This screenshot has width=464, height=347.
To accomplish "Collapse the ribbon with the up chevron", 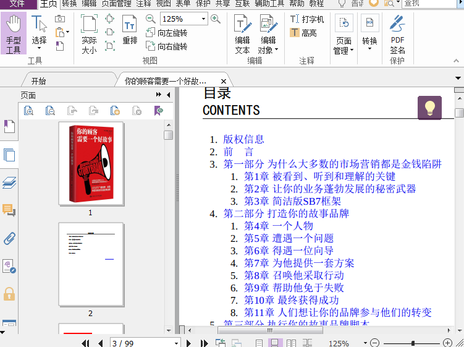I will coord(456,61).
